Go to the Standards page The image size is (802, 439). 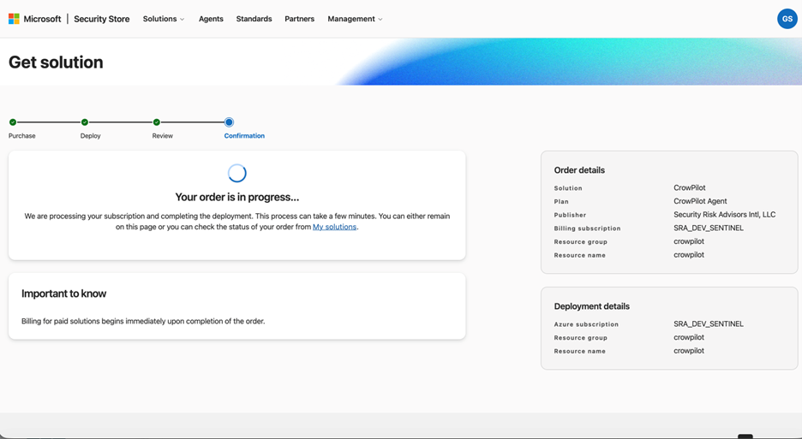254,19
